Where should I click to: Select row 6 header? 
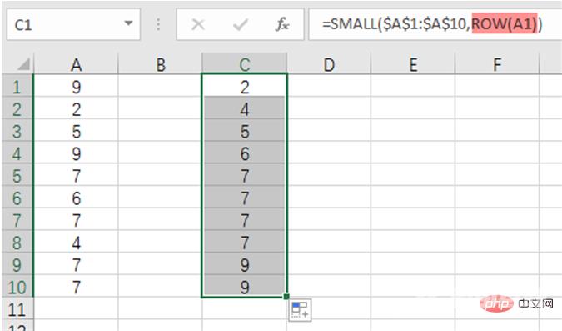[17, 197]
